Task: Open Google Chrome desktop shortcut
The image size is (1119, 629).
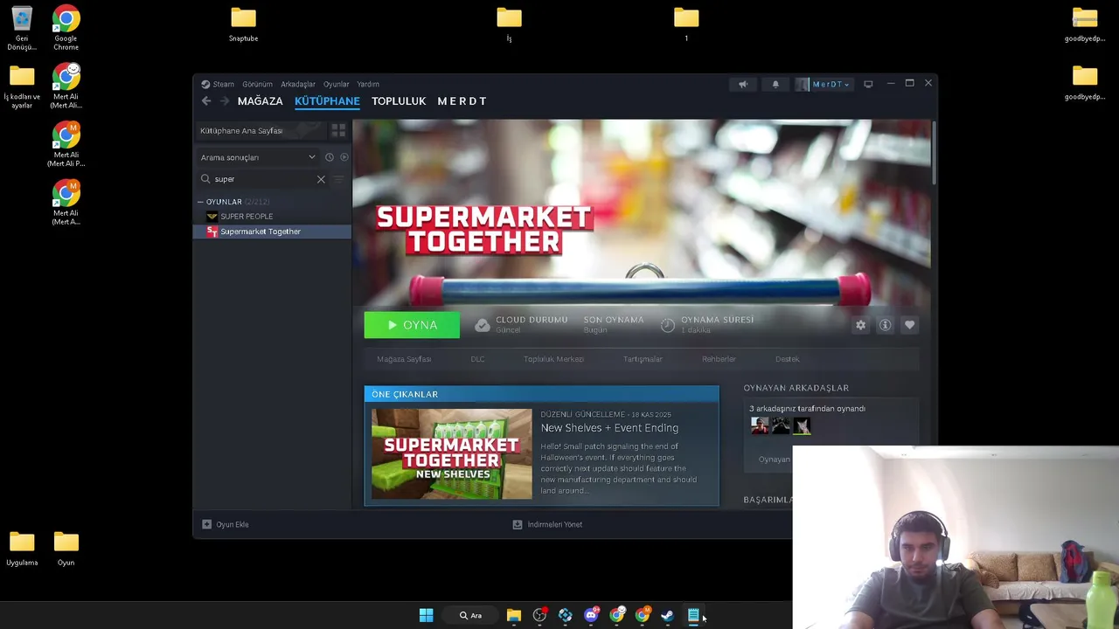Action: [x=66, y=27]
